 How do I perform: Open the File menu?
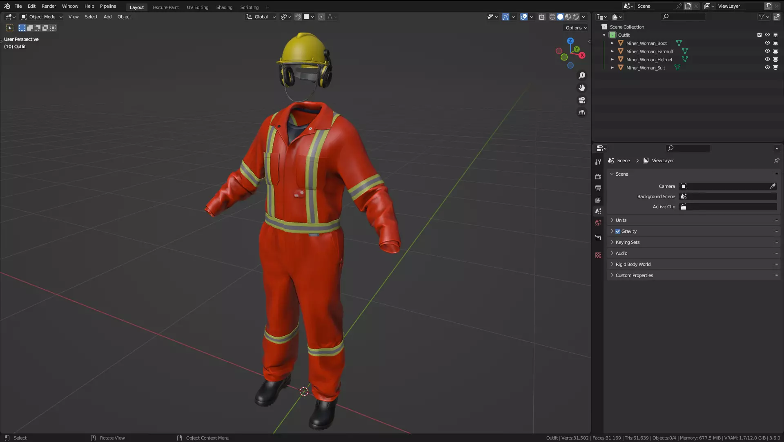[x=18, y=6]
